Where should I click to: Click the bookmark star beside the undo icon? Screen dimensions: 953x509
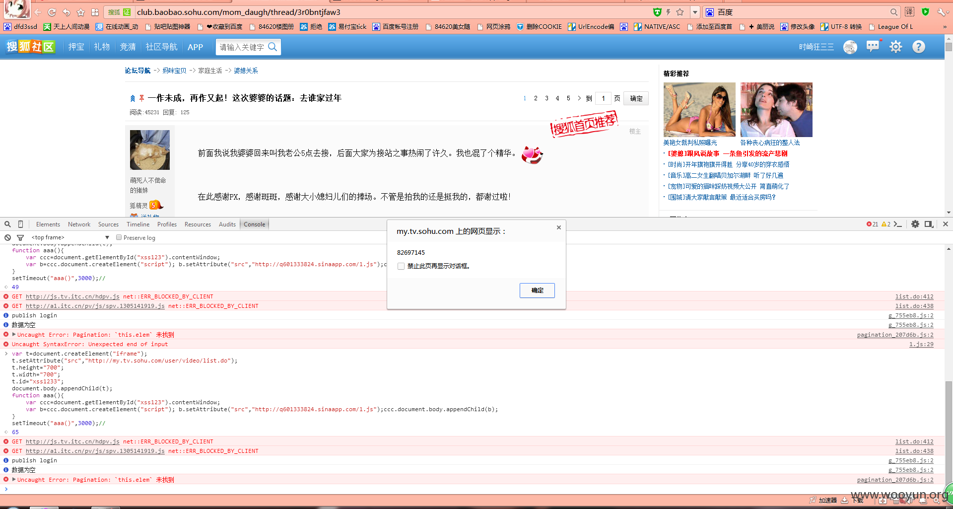tap(81, 12)
